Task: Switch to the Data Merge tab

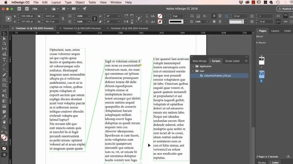Action: tap(199, 61)
